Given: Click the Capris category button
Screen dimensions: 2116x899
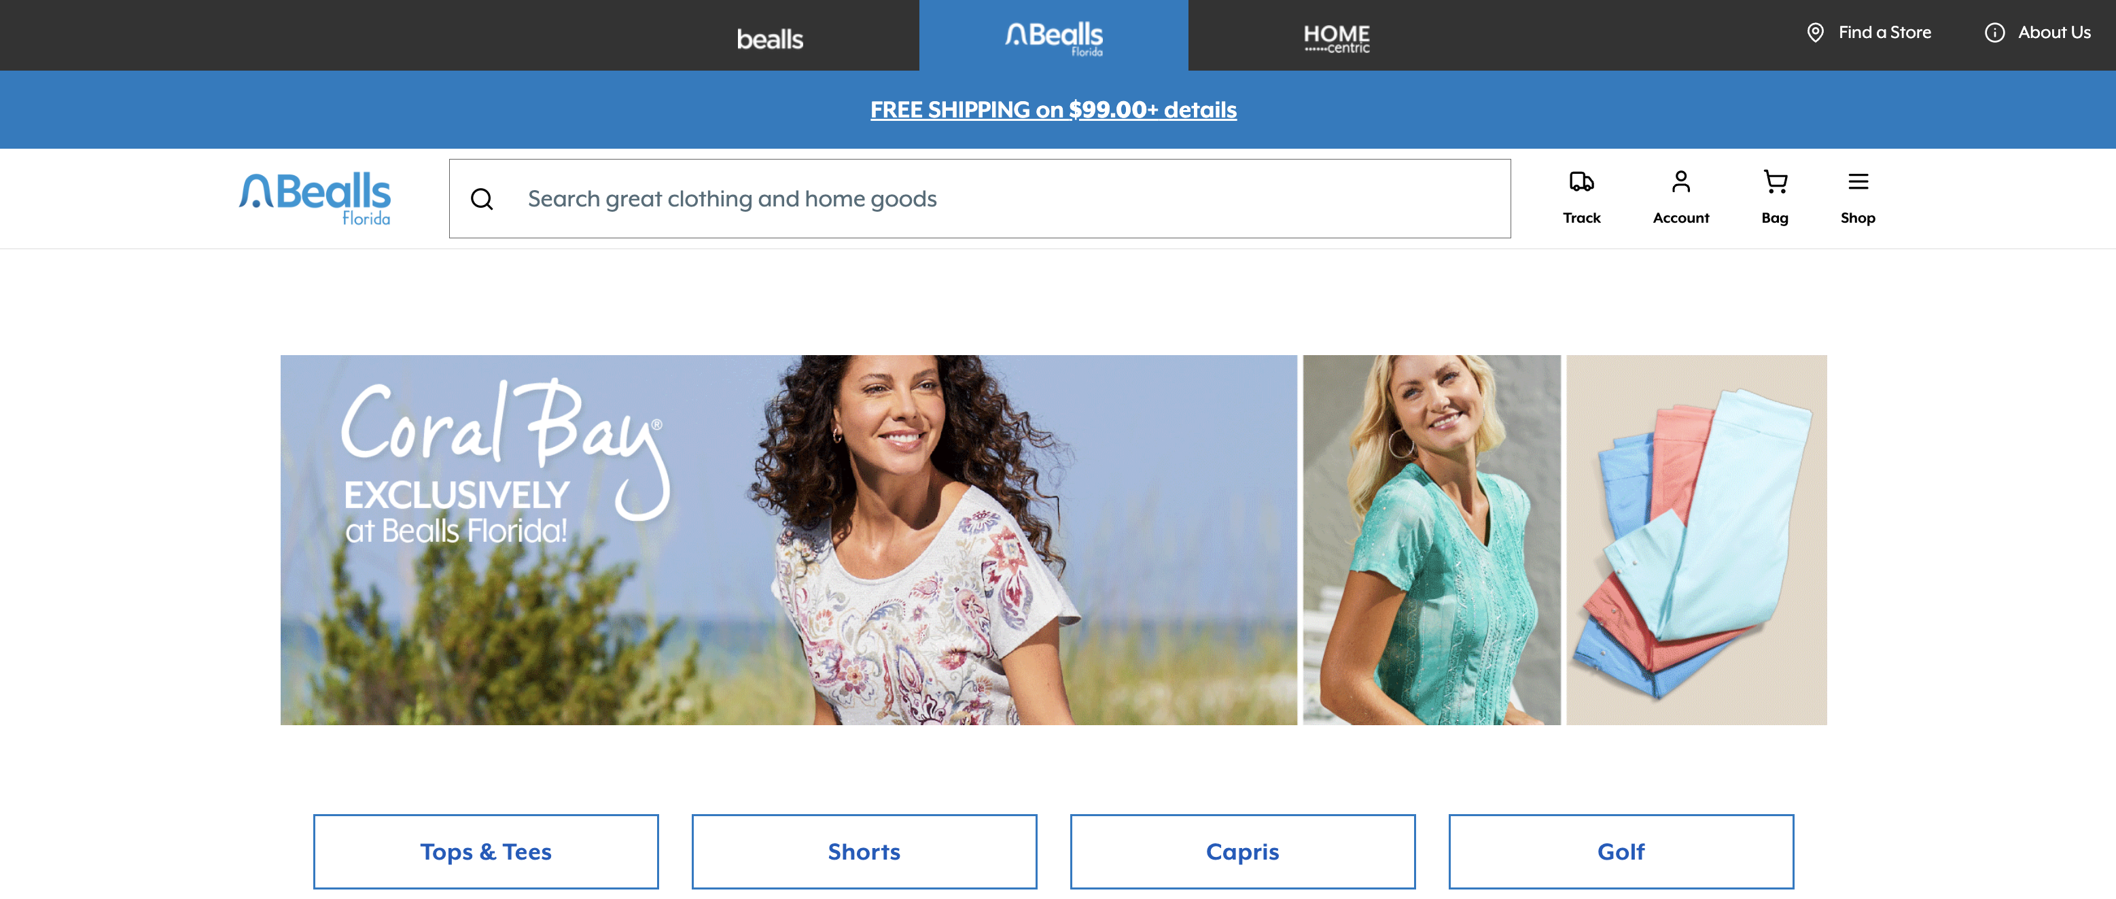Looking at the screenshot, I should click(x=1243, y=851).
